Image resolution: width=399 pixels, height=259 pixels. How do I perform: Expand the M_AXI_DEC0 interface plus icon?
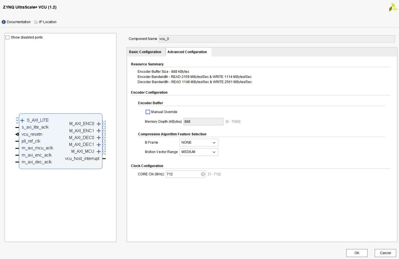coord(99,138)
